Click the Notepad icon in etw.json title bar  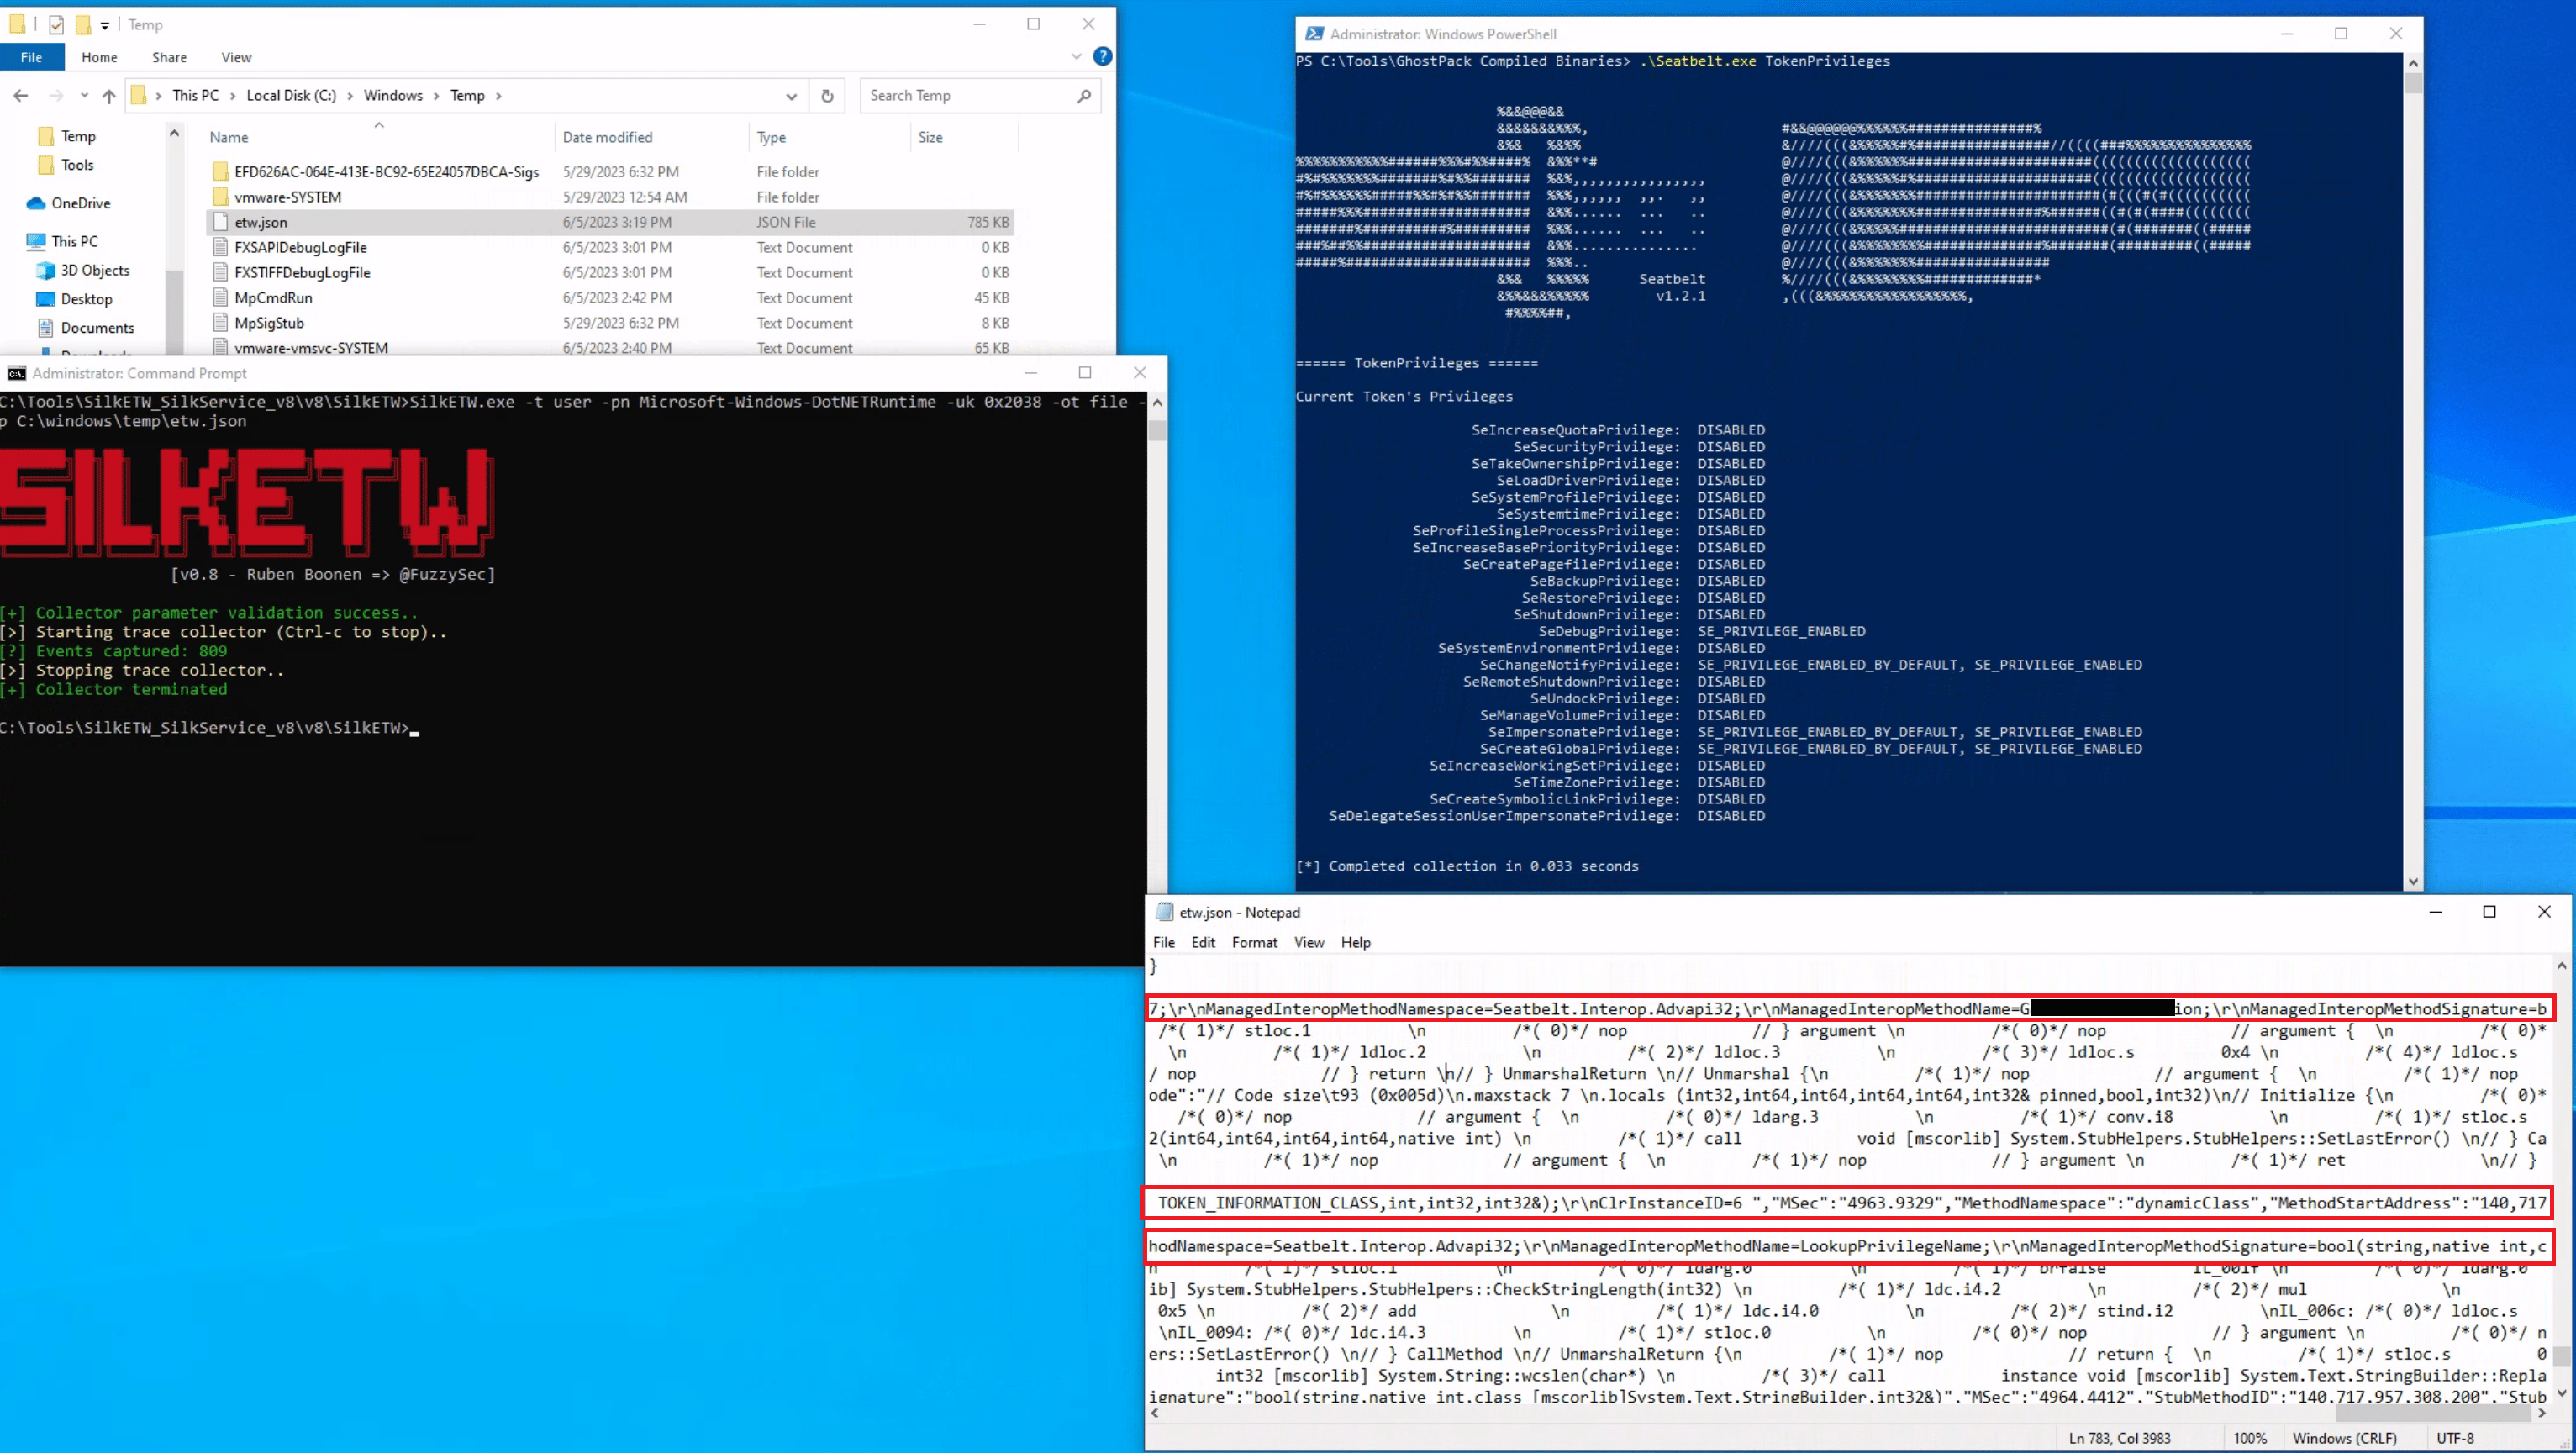point(1165,912)
